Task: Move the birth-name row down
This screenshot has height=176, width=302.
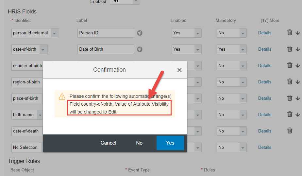Action: click(298, 114)
